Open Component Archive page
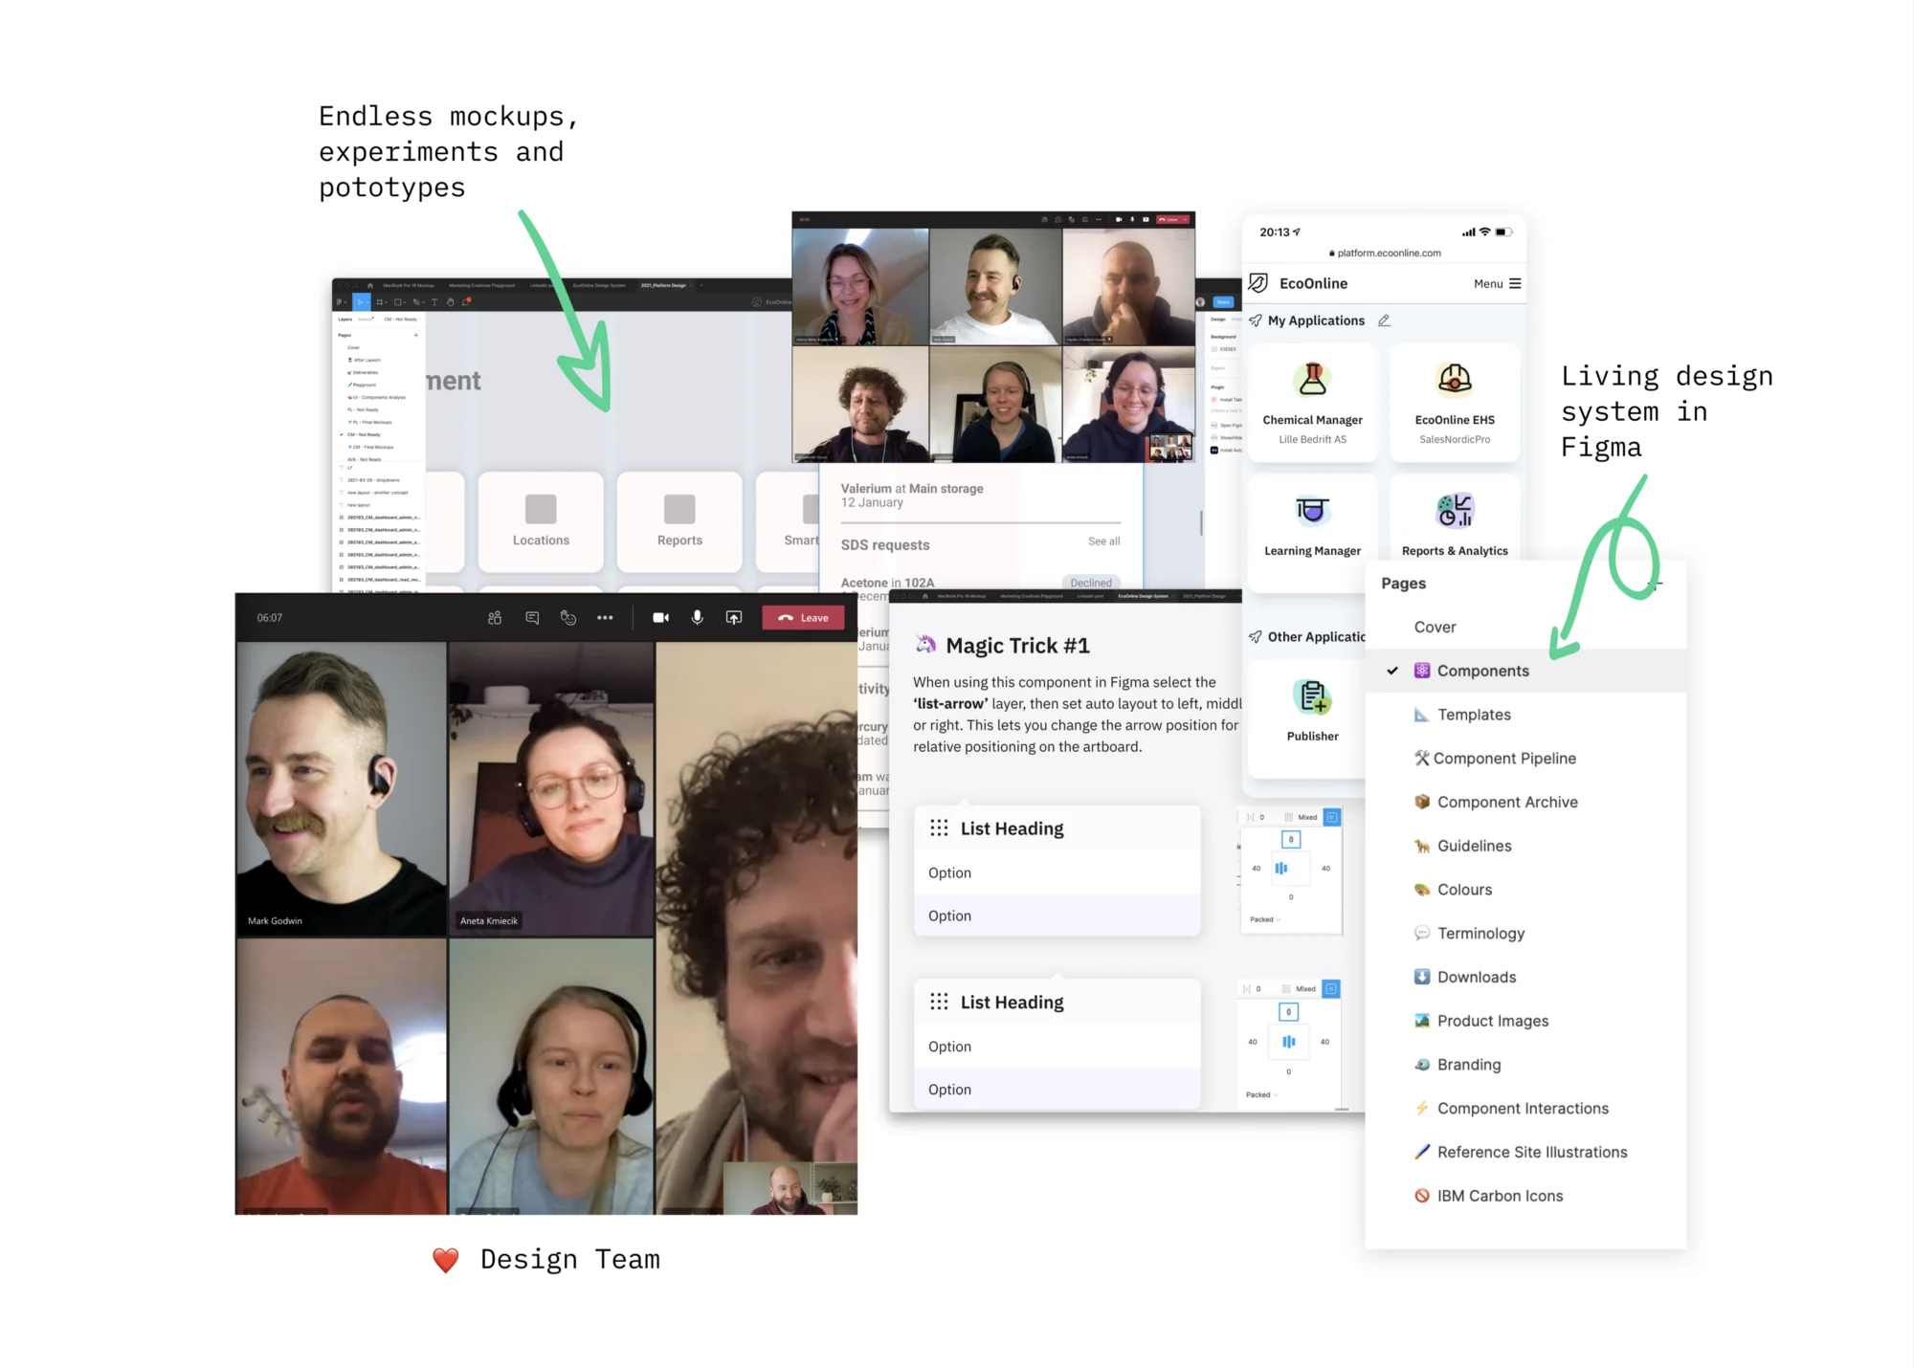 click(1525, 803)
